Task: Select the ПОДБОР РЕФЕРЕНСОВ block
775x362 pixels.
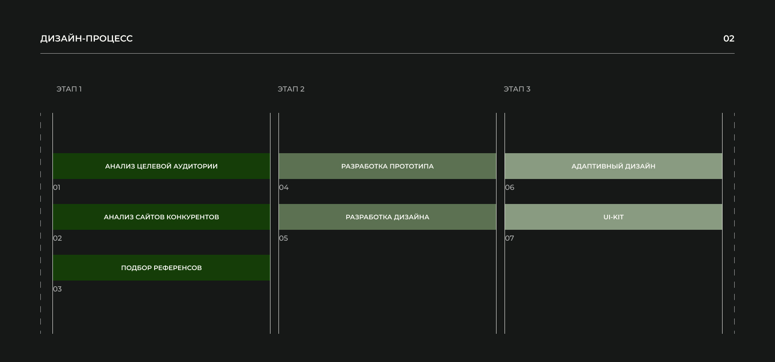Action: click(x=161, y=268)
